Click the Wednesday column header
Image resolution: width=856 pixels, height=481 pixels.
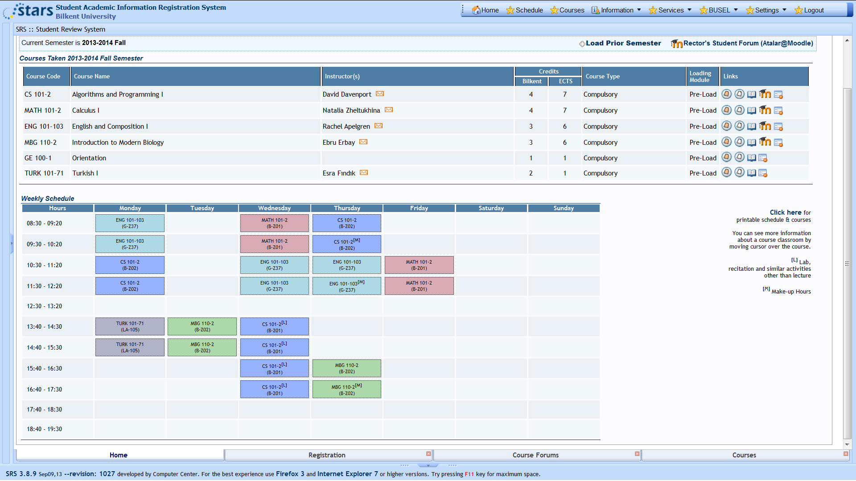(274, 208)
